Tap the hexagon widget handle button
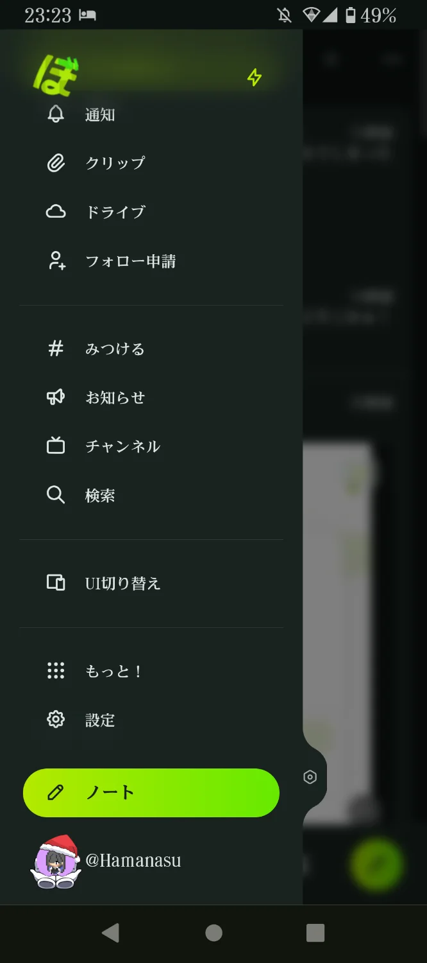 point(310,777)
